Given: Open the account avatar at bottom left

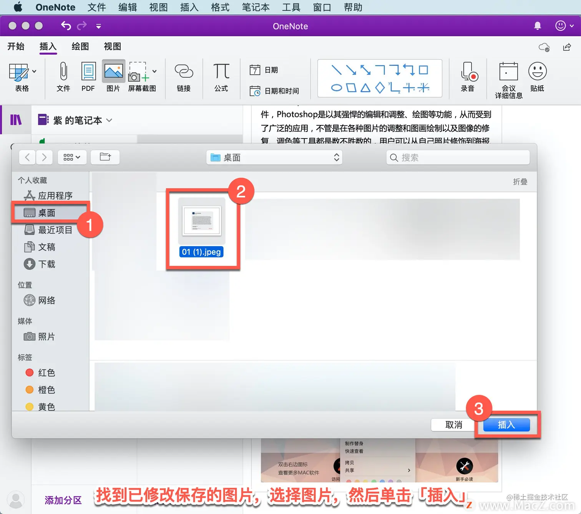Looking at the screenshot, I should (x=16, y=500).
